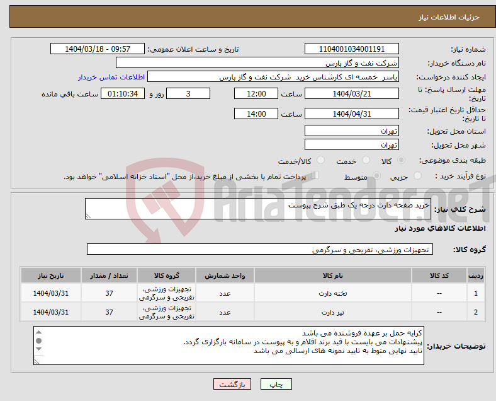Viewport: 496px width, 401px height.
Task: Click the چاپ (print) button
Action: (x=276, y=384)
